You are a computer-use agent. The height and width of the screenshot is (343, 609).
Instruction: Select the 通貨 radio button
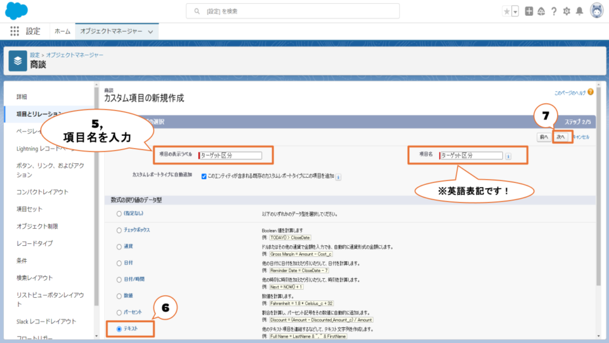pos(119,247)
